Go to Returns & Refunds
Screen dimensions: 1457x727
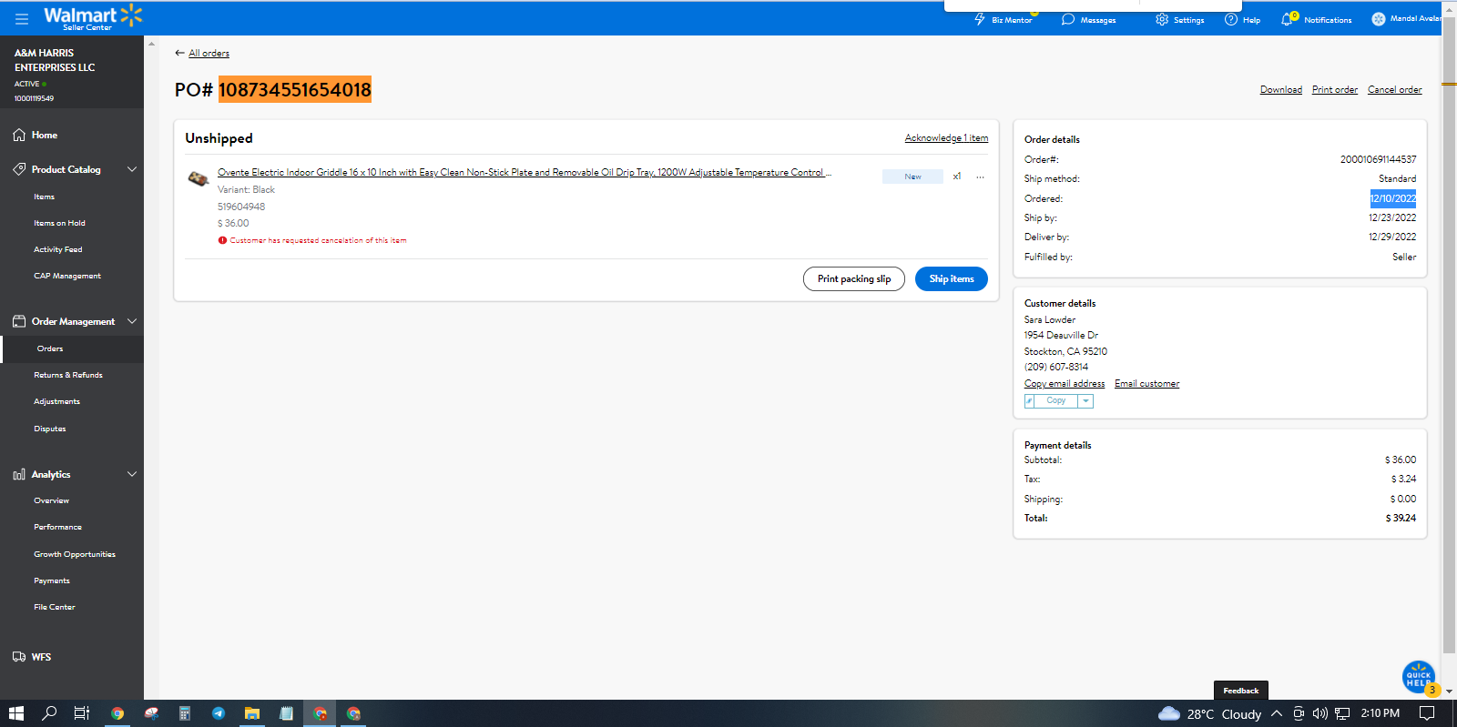(x=68, y=375)
